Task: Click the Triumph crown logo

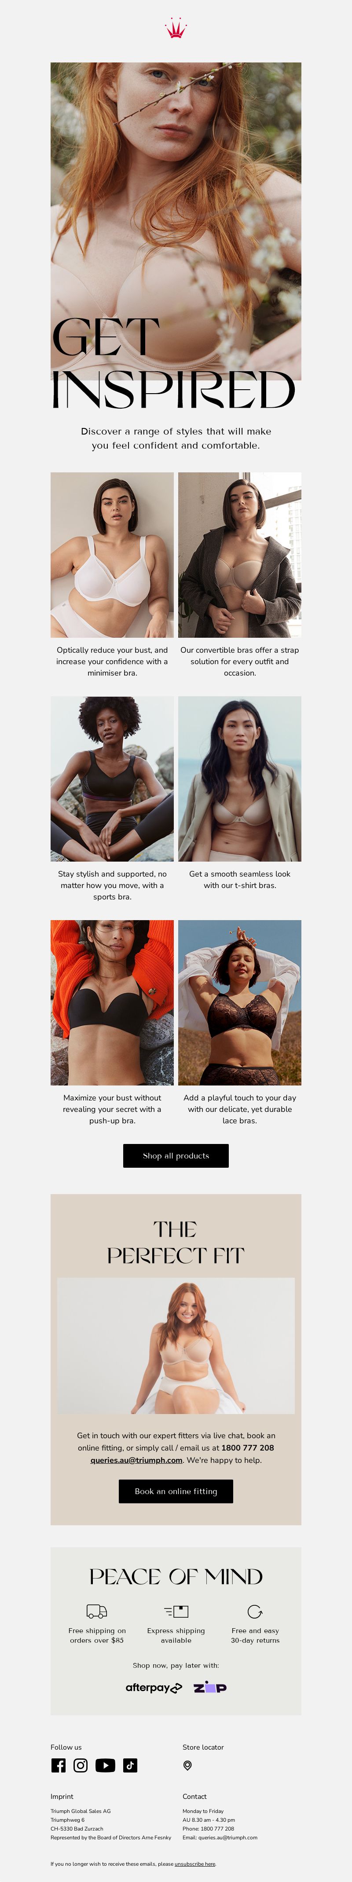Action: [176, 29]
